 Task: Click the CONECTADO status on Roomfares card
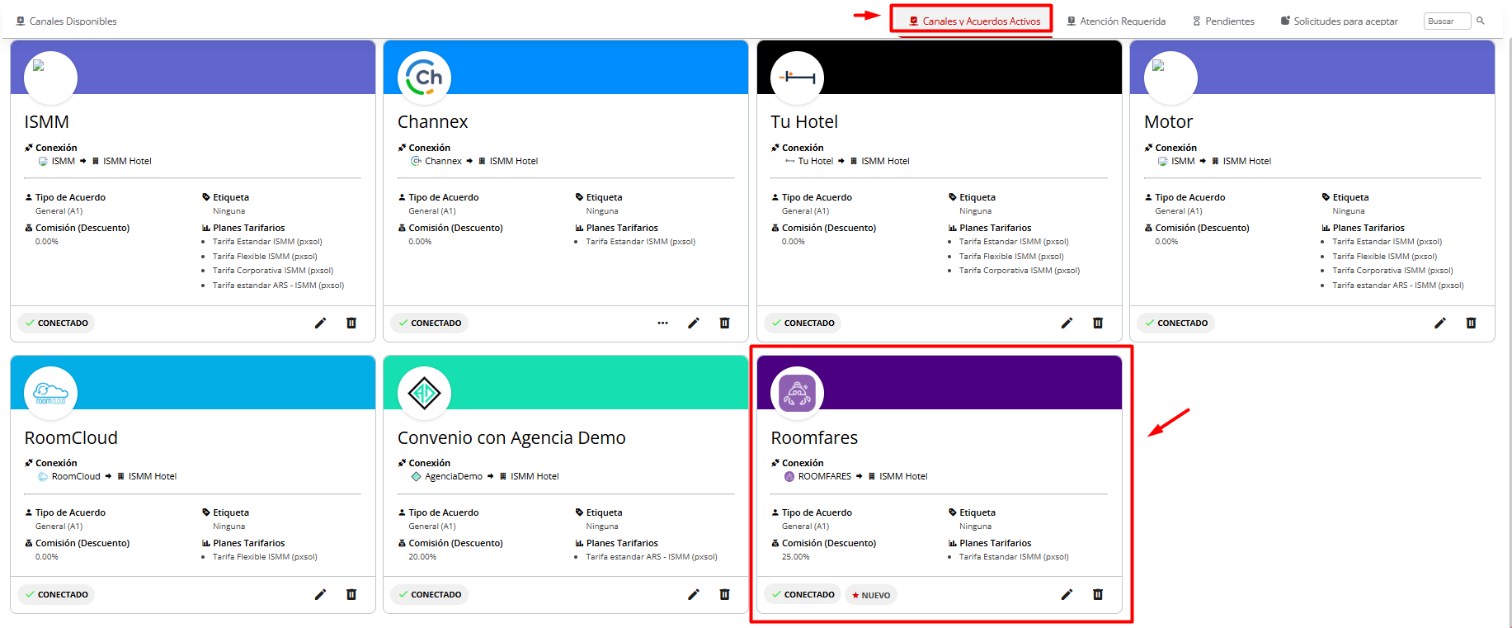(803, 594)
